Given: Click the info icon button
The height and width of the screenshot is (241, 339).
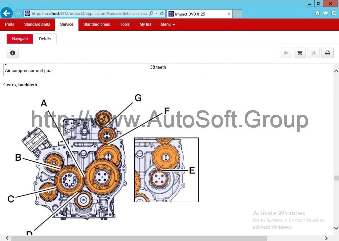Looking at the screenshot, I should coord(13,53).
